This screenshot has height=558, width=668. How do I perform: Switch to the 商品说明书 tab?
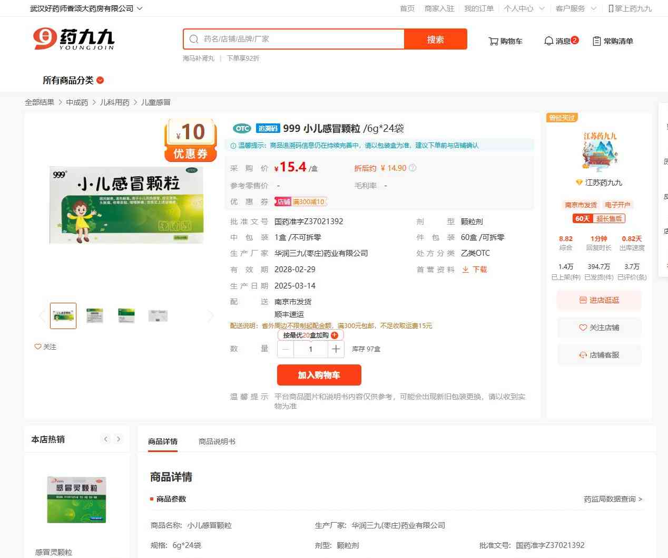tap(217, 441)
